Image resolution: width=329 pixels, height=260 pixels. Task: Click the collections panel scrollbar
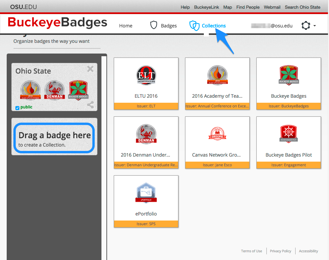pyautogui.click(x=104, y=158)
